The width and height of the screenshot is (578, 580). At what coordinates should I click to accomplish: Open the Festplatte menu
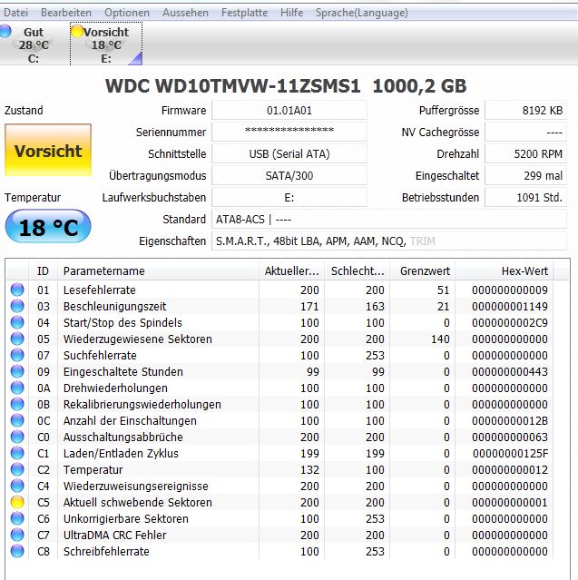click(x=244, y=13)
